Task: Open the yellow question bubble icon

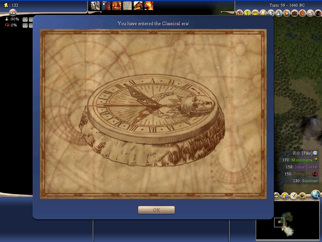Action: [302, 196]
